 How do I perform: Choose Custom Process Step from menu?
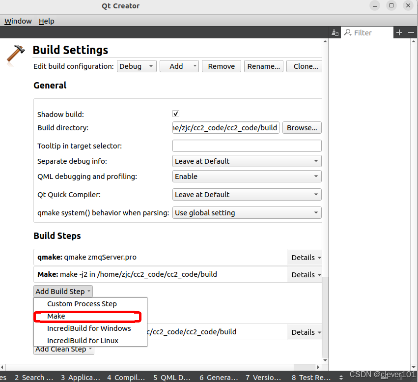click(90, 304)
